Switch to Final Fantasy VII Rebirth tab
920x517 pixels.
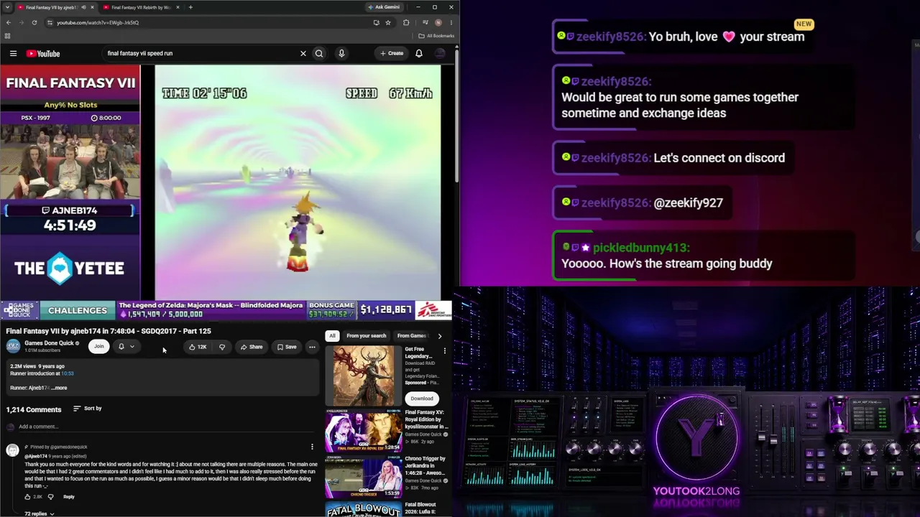click(x=141, y=7)
